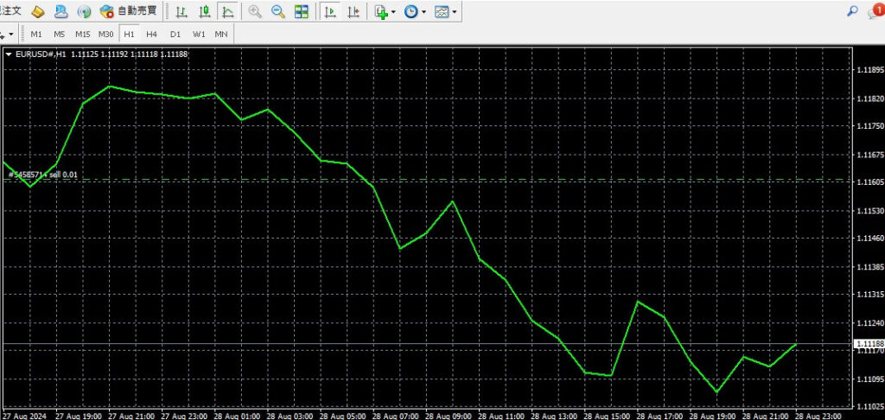The height and width of the screenshot is (420, 885).
Task: Click the blue user computer icon
Action: [60, 12]
